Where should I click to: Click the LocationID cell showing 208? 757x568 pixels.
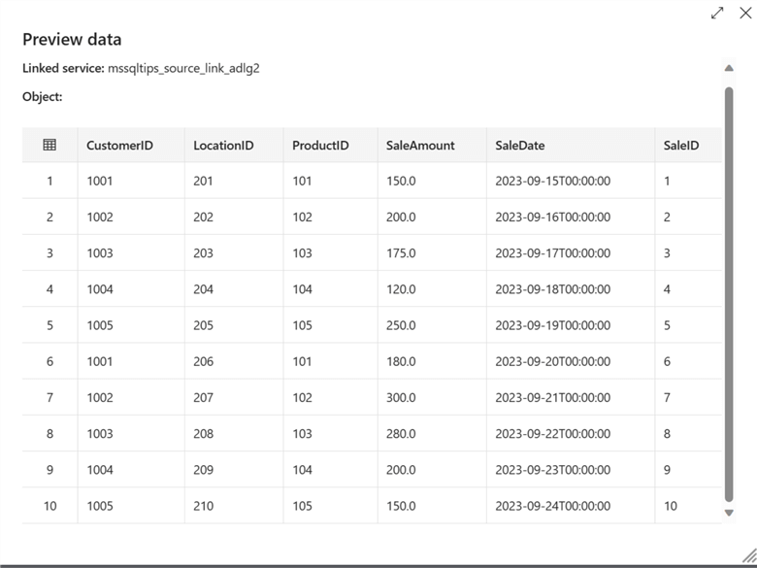click(x=203, y=434)
